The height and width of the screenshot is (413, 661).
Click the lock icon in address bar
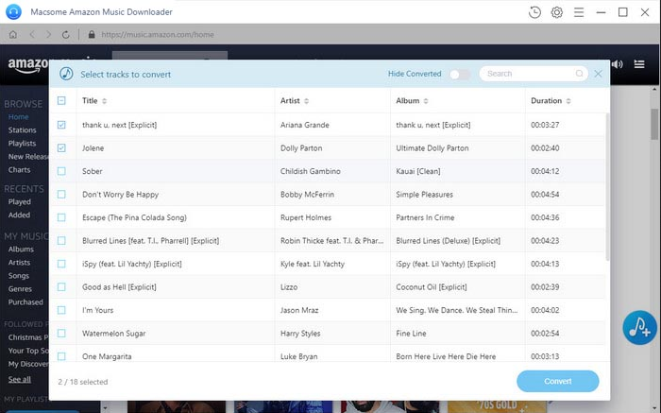click(92, 35)
